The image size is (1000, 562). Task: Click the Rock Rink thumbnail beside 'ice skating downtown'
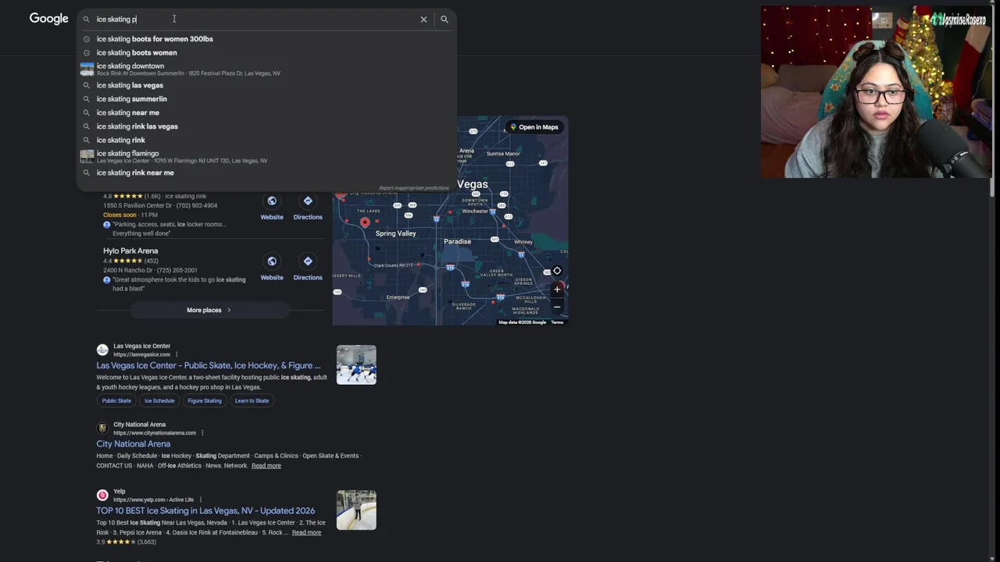point(87,69)
